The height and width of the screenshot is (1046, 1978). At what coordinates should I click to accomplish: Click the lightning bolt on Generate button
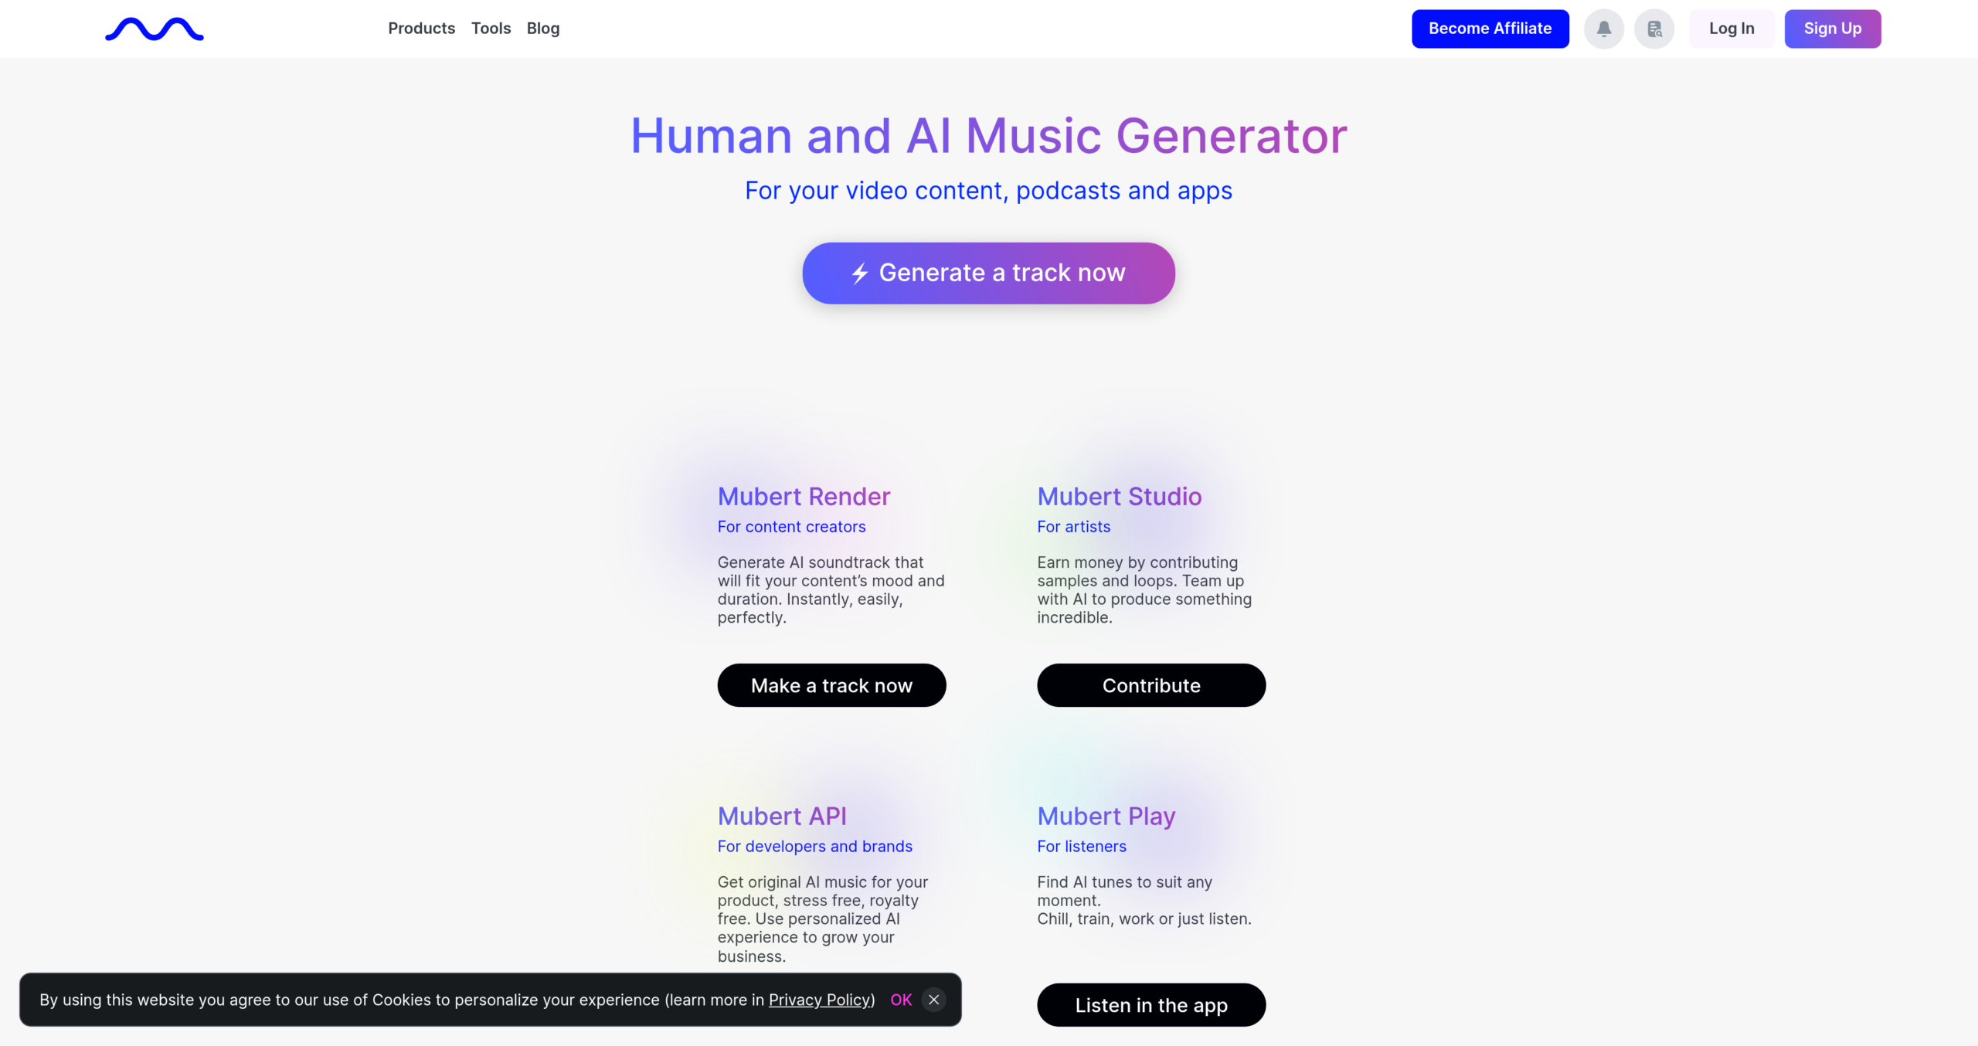click(860, 273)
